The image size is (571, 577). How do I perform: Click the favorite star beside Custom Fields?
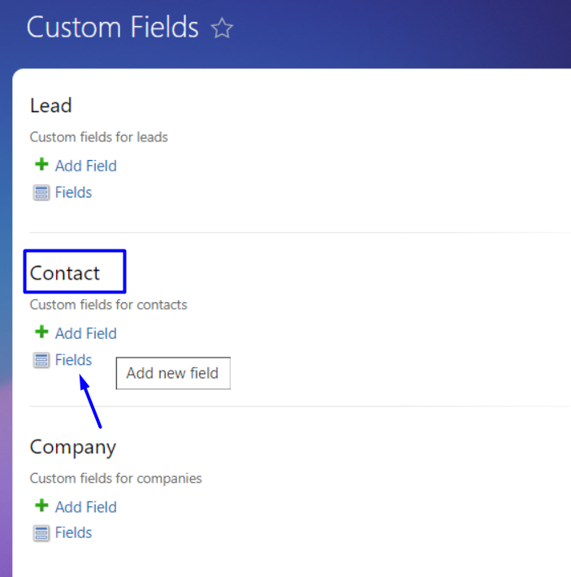[222, 28]
